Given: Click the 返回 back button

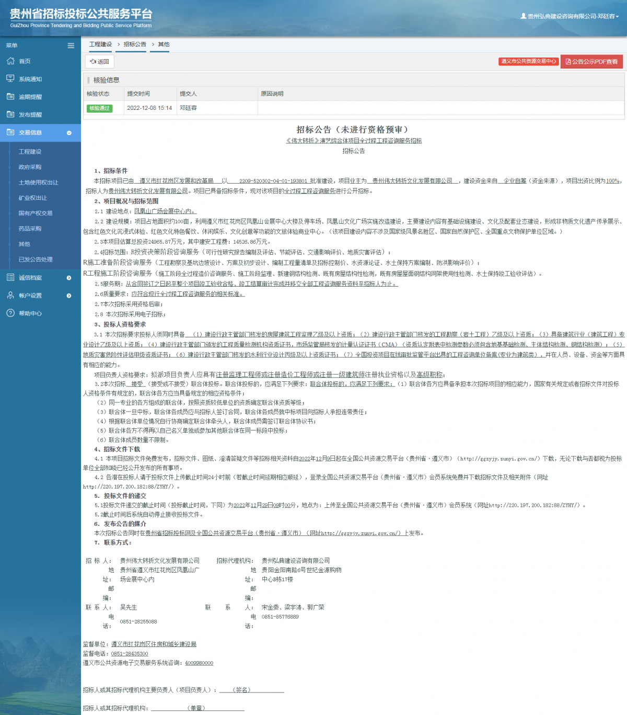Looking at the screenshot, I should (99, 62).
